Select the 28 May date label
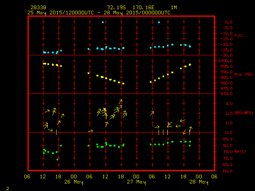The image size is (255, 191). pyautogui.click(x=198, y=182)
